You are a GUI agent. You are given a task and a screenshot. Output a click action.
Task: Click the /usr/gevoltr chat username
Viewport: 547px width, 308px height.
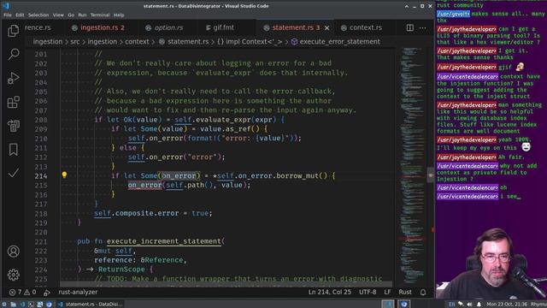pyautogui.click(x=454, y=14)
